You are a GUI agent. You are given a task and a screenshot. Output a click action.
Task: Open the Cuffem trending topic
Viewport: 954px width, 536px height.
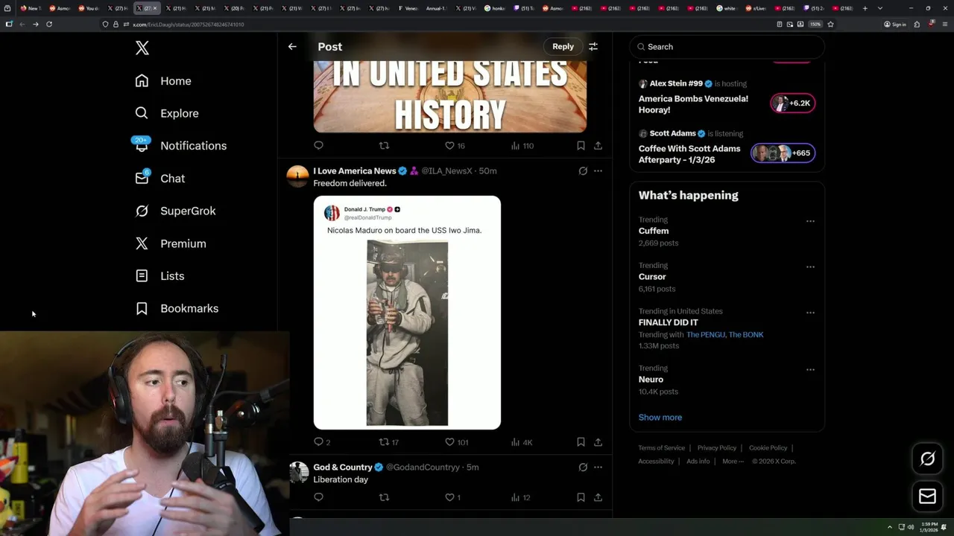coord(654,231)
